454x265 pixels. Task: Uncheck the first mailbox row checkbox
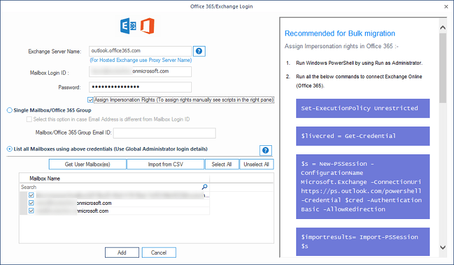coord(31,195)
